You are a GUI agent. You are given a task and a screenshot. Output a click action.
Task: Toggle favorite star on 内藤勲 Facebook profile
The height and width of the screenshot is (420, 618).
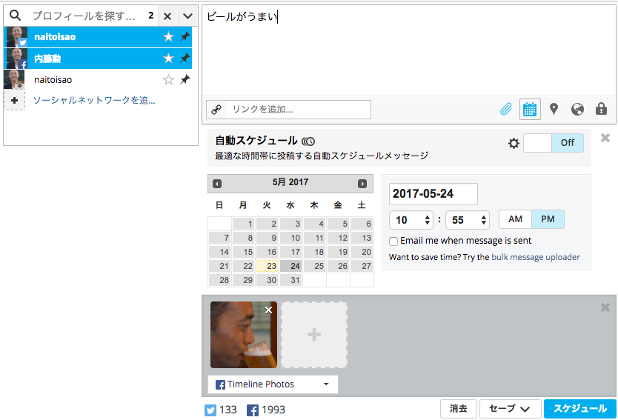point(168,59)
